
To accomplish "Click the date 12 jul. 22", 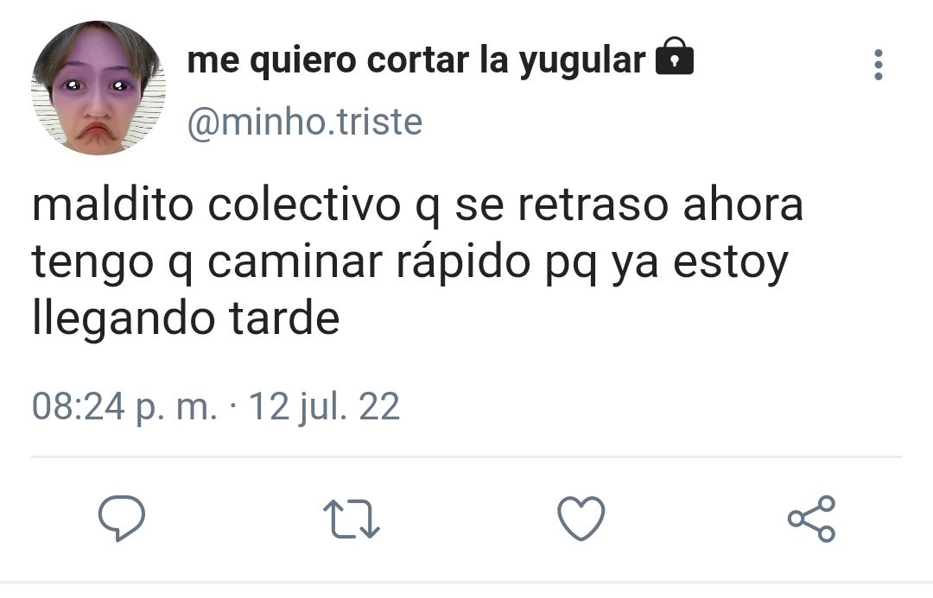I will coord(324,407).
